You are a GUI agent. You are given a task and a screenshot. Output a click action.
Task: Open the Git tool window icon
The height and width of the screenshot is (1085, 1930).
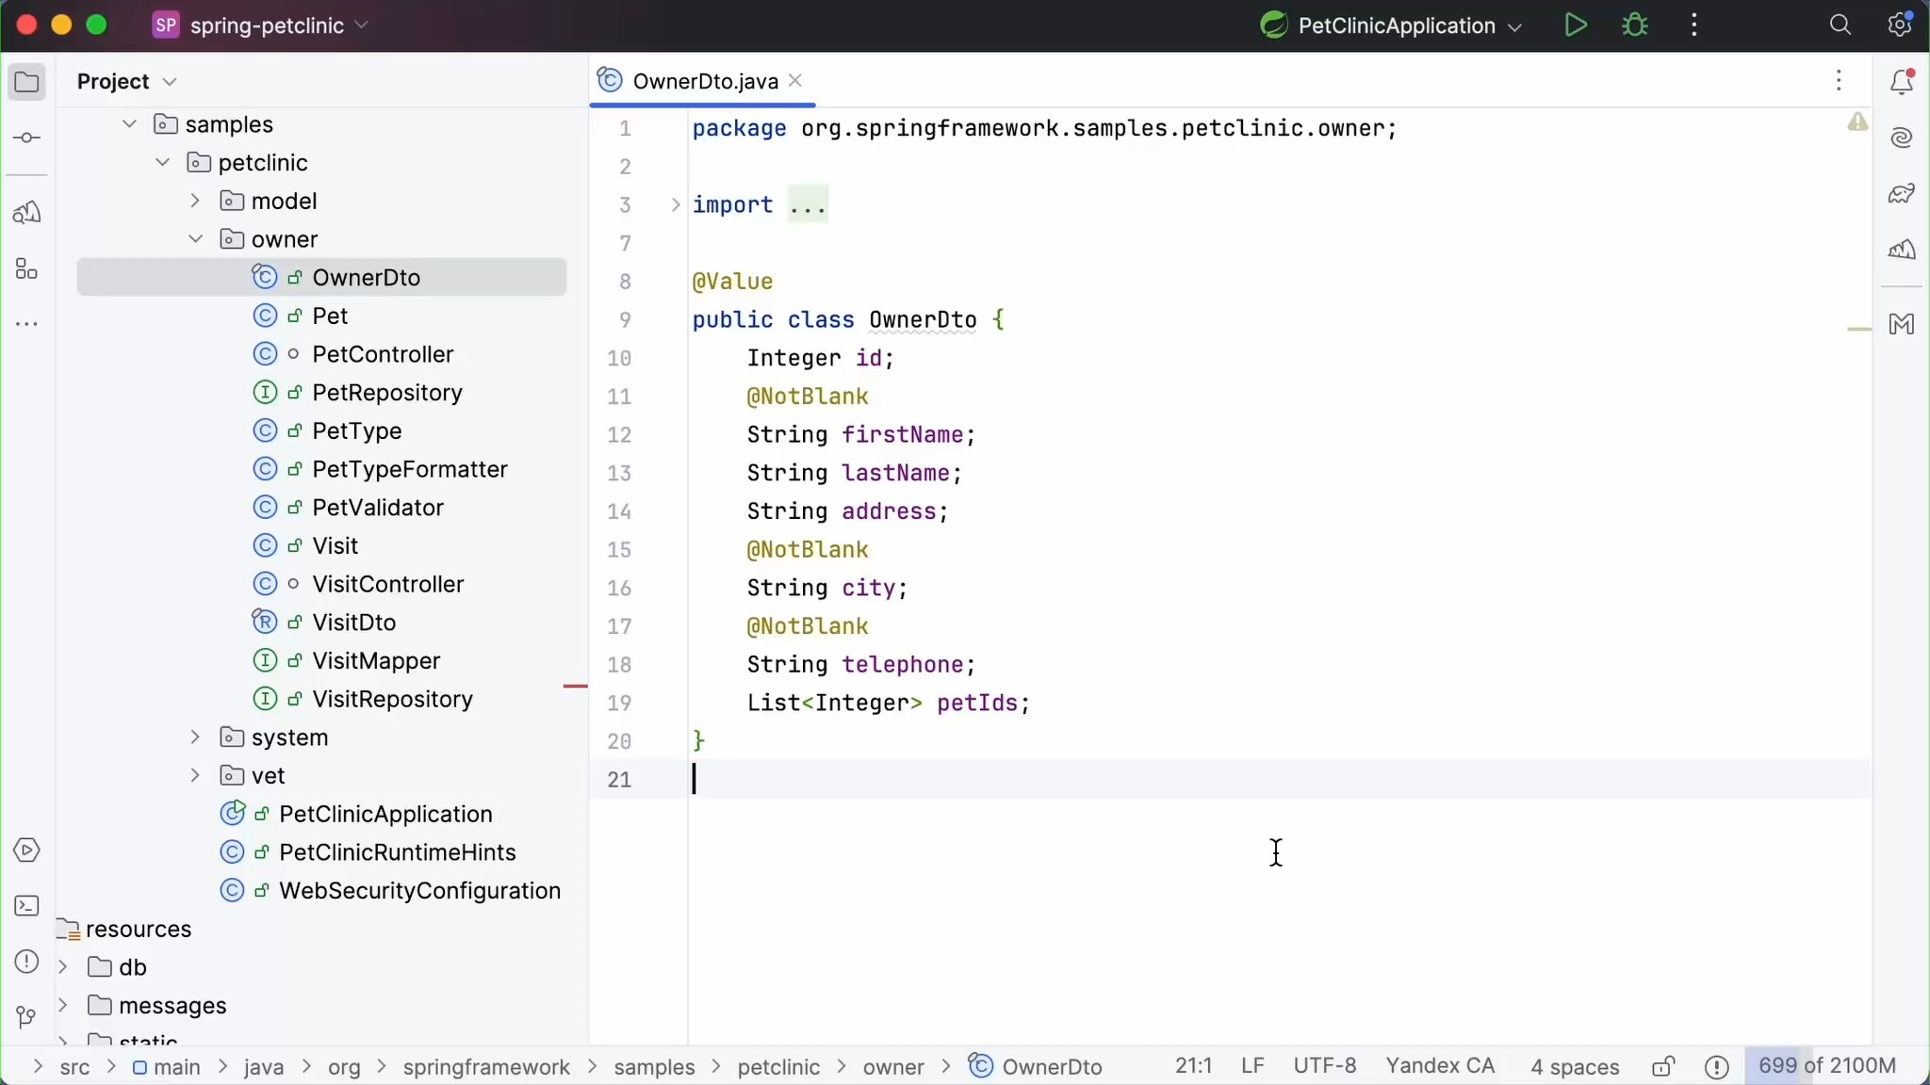(x=26, y=1017)
